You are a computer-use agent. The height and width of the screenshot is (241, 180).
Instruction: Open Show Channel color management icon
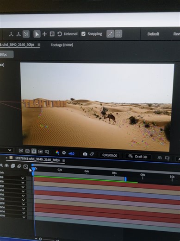pos(57,152)
